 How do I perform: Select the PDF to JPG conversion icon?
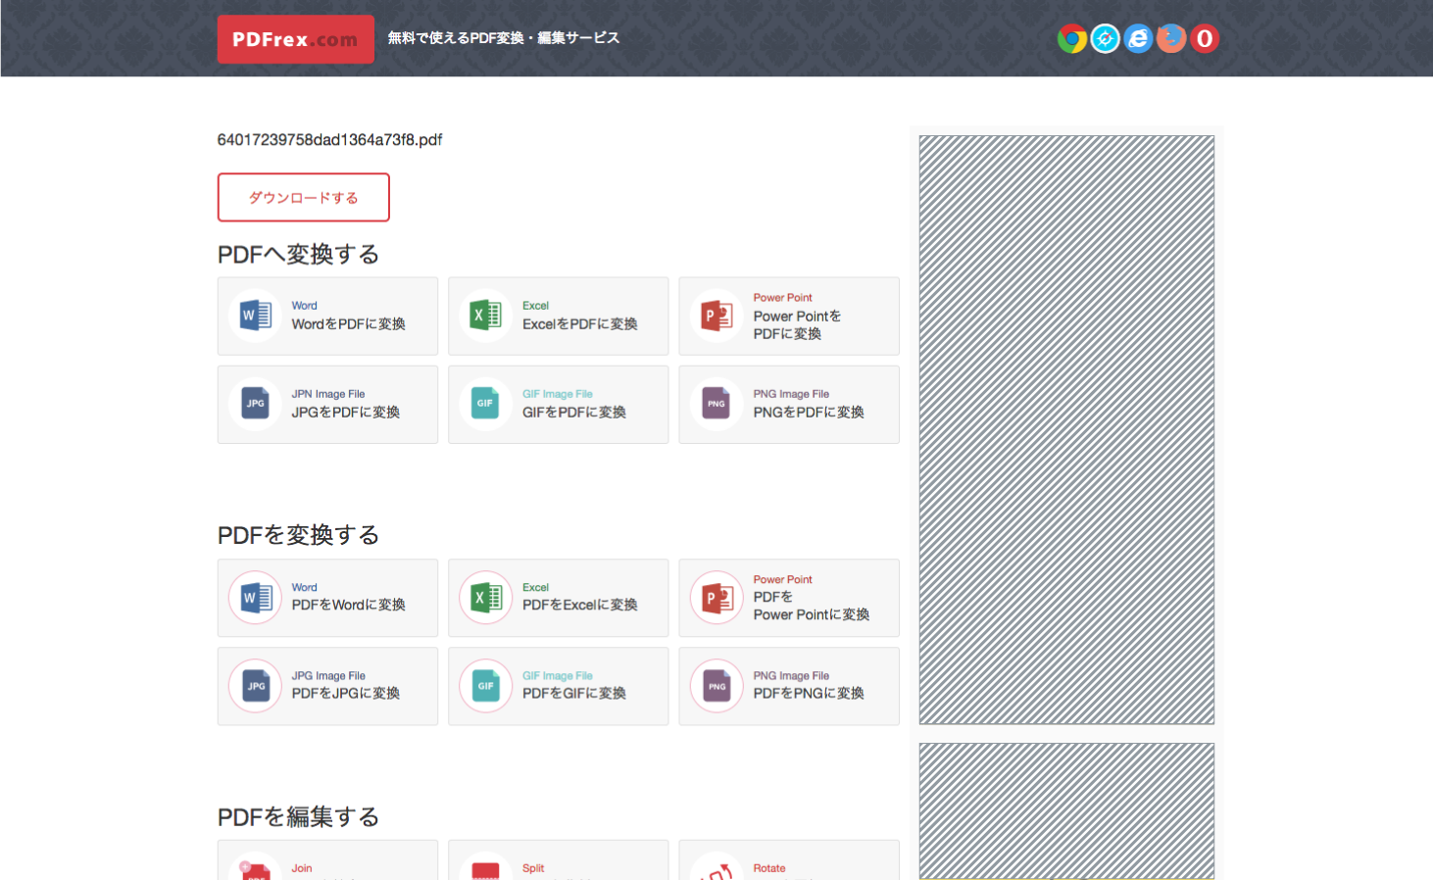click(255, 686)
